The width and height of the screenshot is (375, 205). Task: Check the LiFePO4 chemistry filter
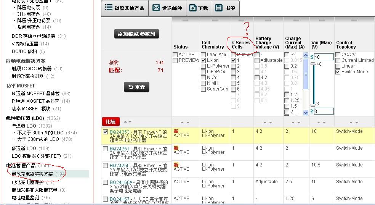point(203,72)
